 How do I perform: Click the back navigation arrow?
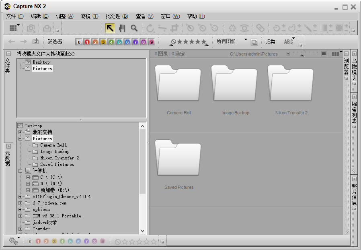11,41
